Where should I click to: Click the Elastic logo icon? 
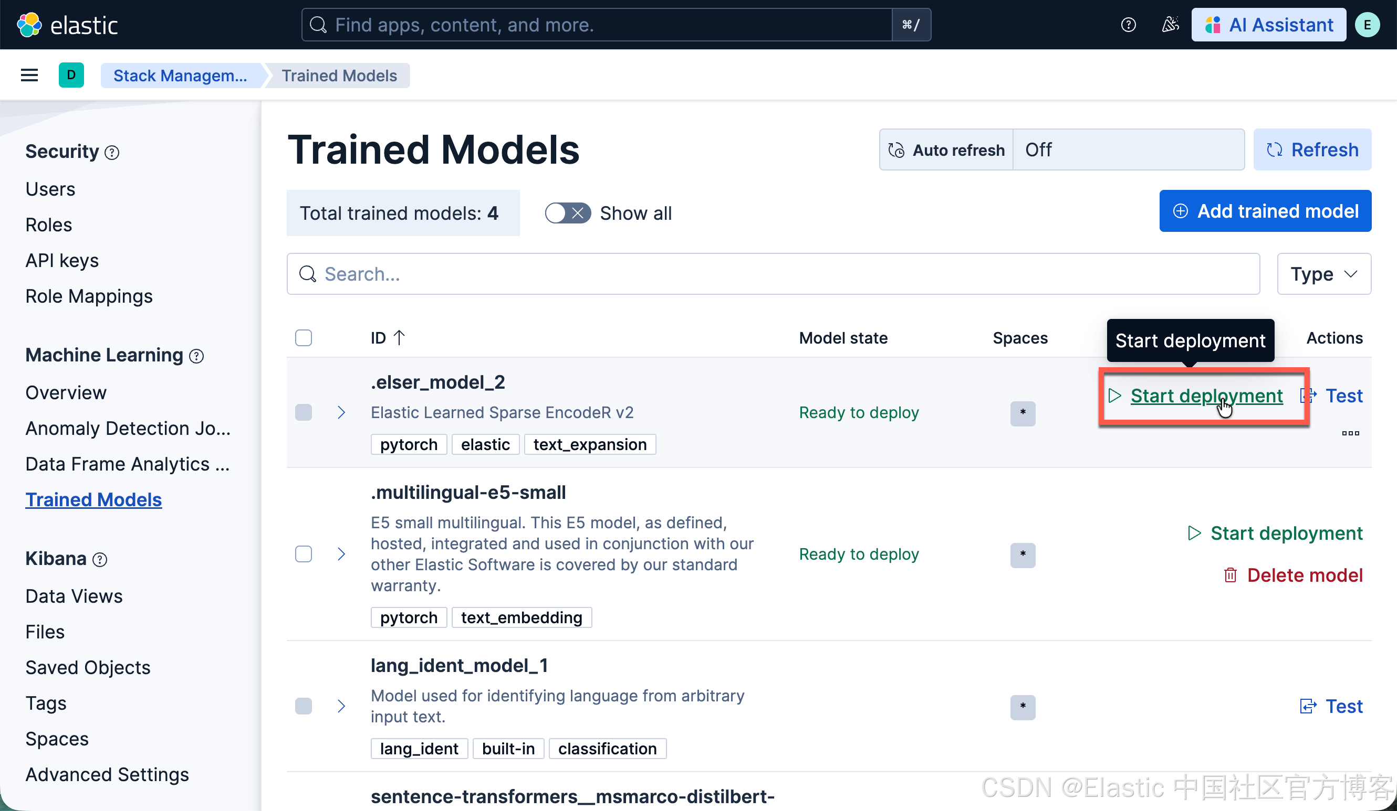(29, 25)
